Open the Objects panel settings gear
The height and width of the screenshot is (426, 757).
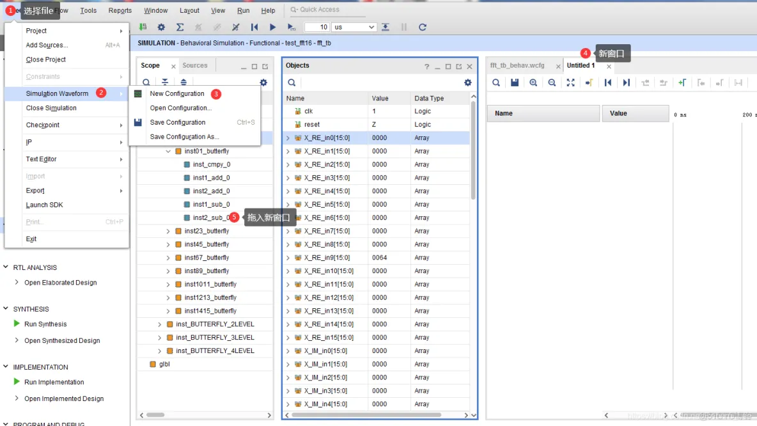(x=468, y=83)
